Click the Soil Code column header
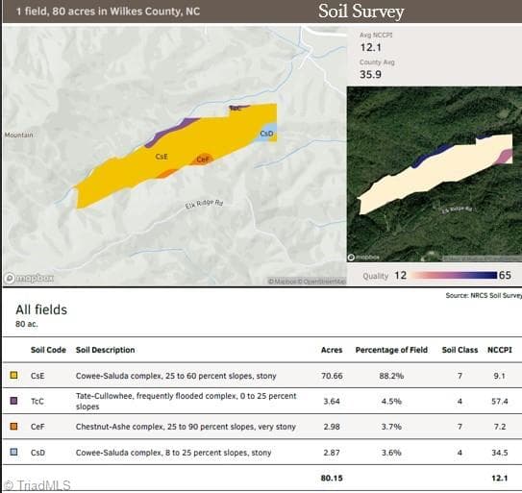The height and width of the screenshot is (493, 522). [48, 350]
